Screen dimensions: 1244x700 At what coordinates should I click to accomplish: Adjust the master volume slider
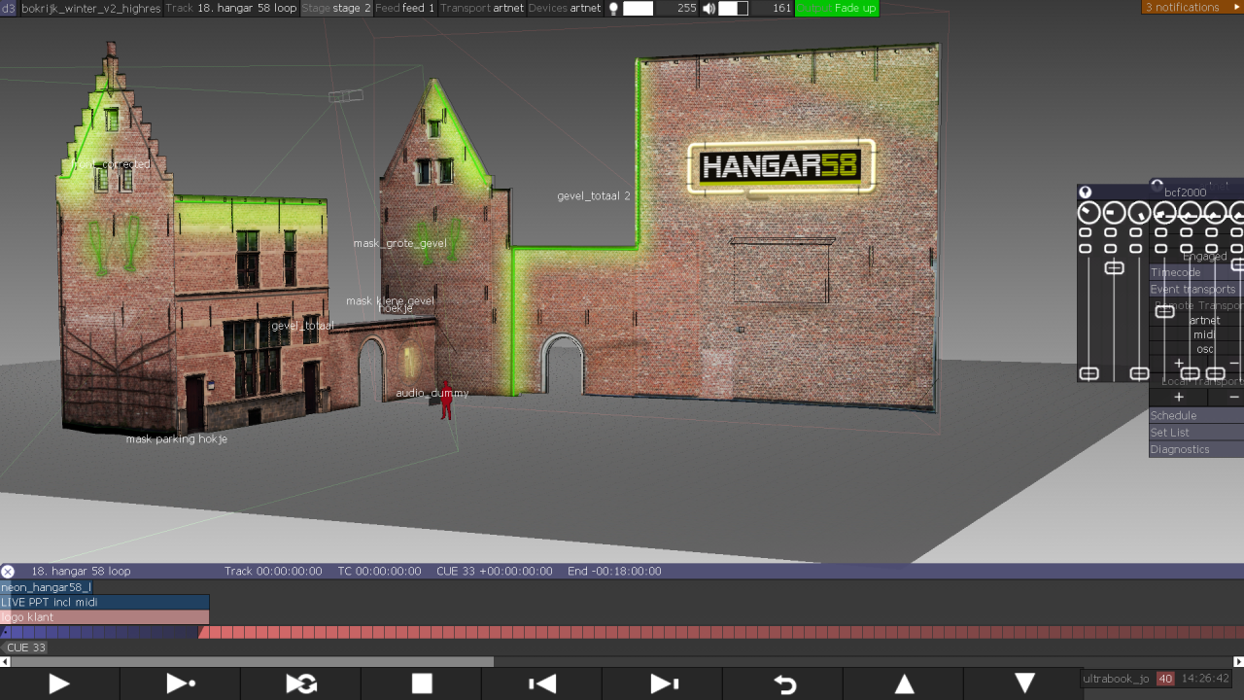coord(733,8)
